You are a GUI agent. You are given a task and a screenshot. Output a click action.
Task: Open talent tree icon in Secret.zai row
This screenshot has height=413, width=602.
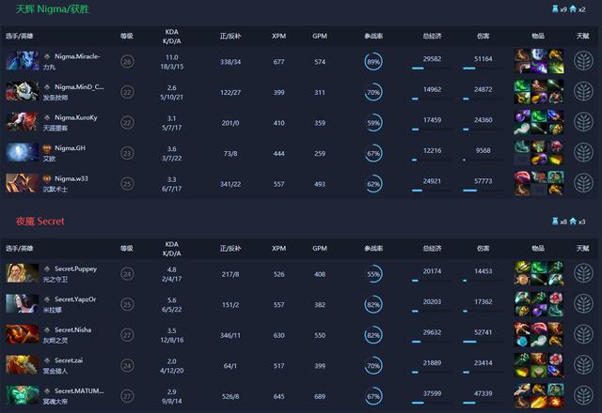[583, 365]
